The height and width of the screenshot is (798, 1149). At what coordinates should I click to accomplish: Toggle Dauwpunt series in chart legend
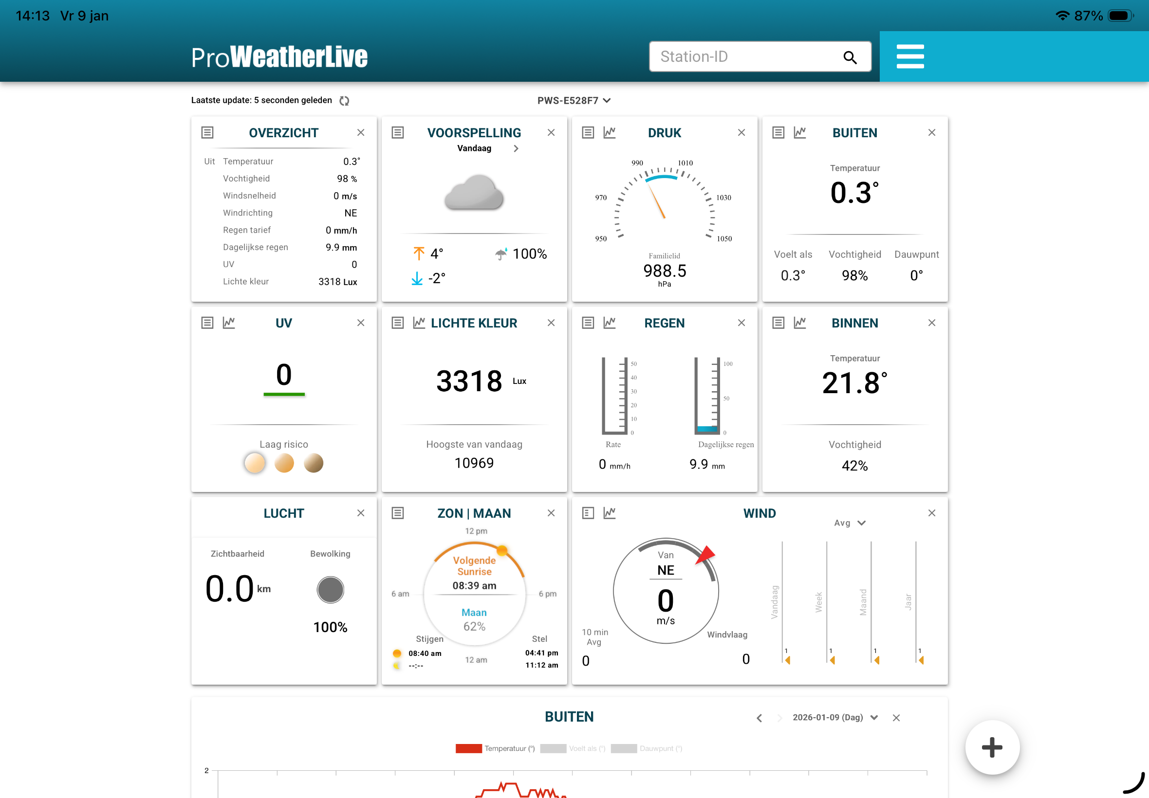(x=646, y=748)
